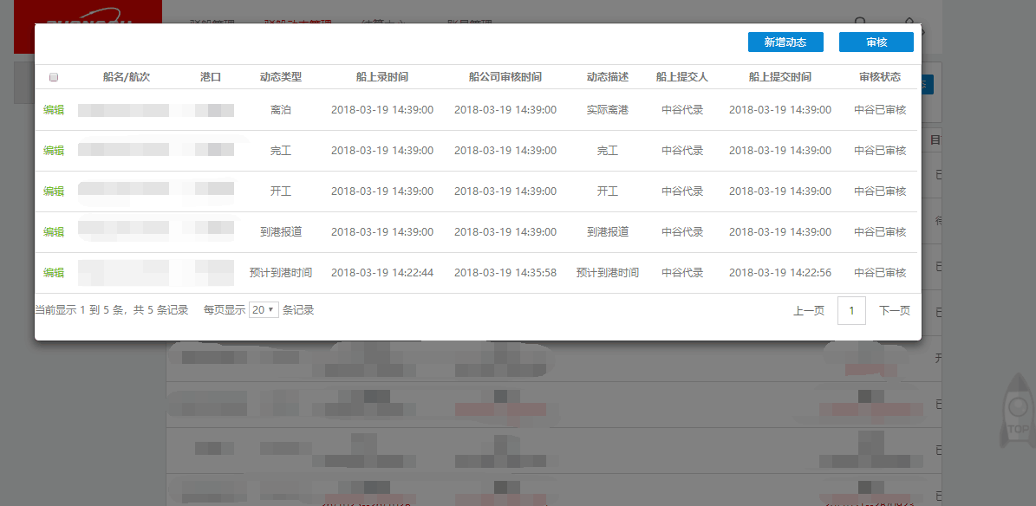Go to next page with 下一页
Screen dimensions: 1036x506
(x=895, y=310)
